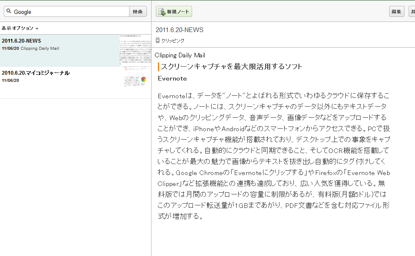Click the 検索 search button
Image resolution: width=415 pixels, height=256 pixels.
[x=138, y=12]
